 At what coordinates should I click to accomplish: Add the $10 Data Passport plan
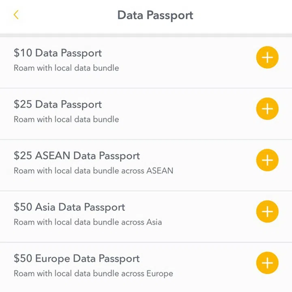(267, 58)
